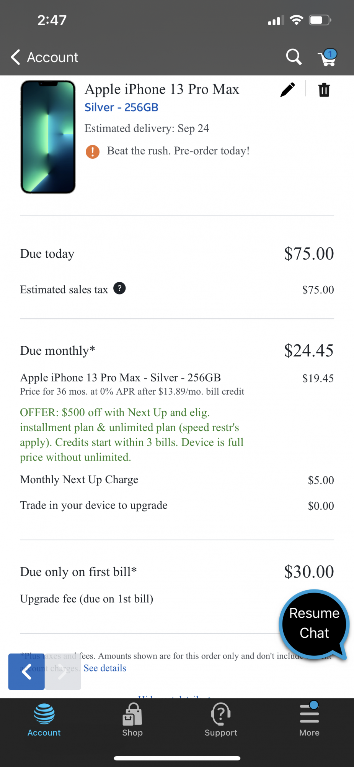Resume the chat bubble
354x767 pixels.
pyautogui.click(x=314, y=623)
